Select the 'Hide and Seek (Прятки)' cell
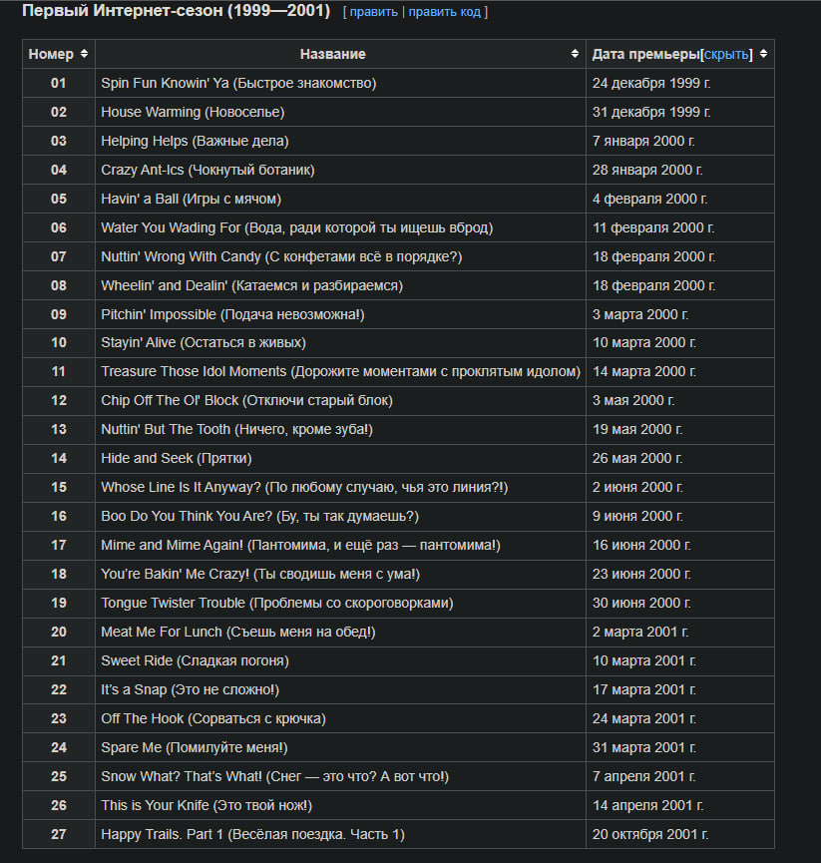 click(x=340, y=458)
